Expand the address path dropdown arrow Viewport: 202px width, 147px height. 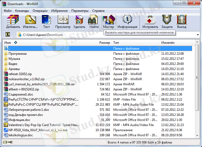(x=198, y=35)
